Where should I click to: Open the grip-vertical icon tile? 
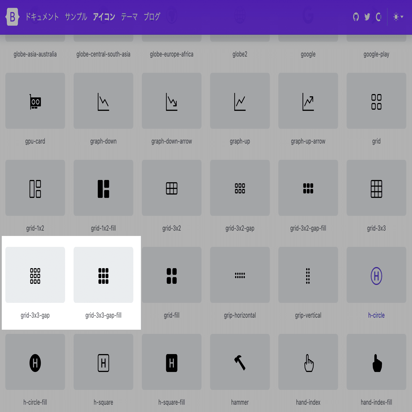pos(308,275)
